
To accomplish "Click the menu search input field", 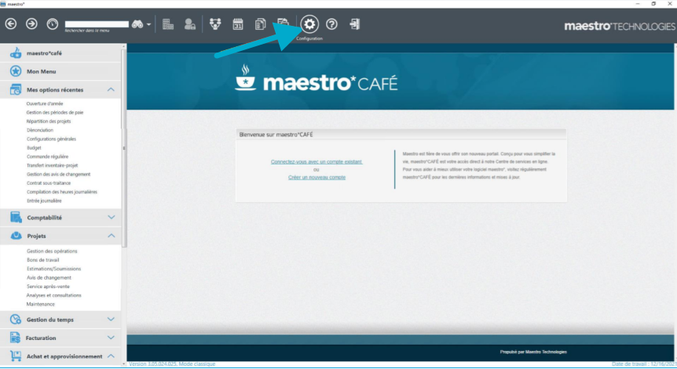I will pyautogui.click(x=96, y=24).
